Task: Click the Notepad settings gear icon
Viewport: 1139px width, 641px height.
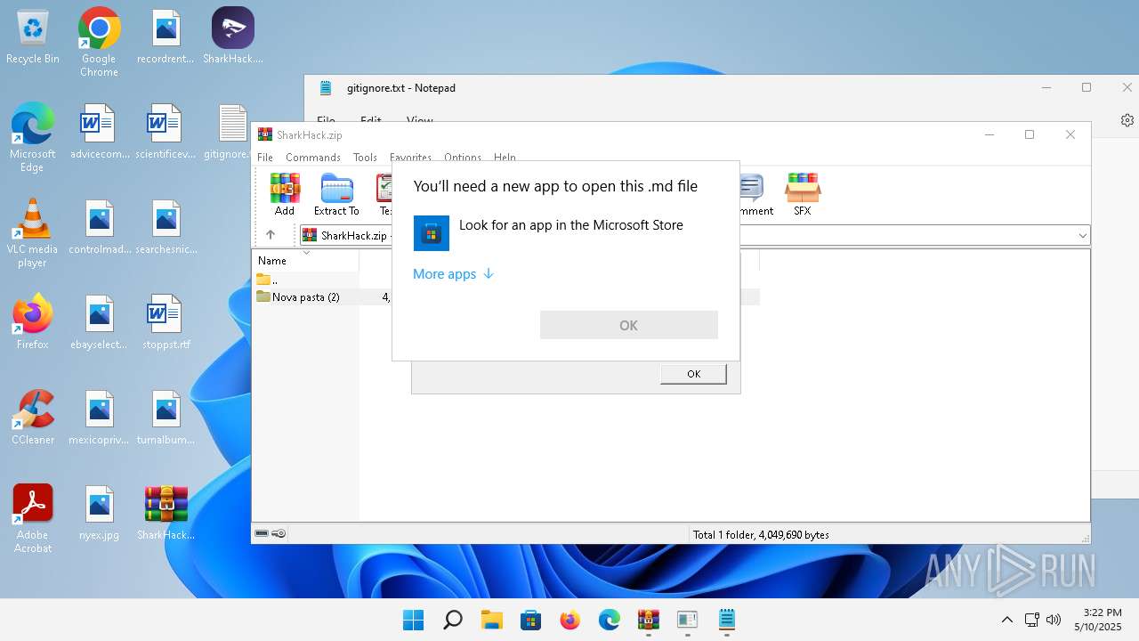Action: coord(1127,120)
